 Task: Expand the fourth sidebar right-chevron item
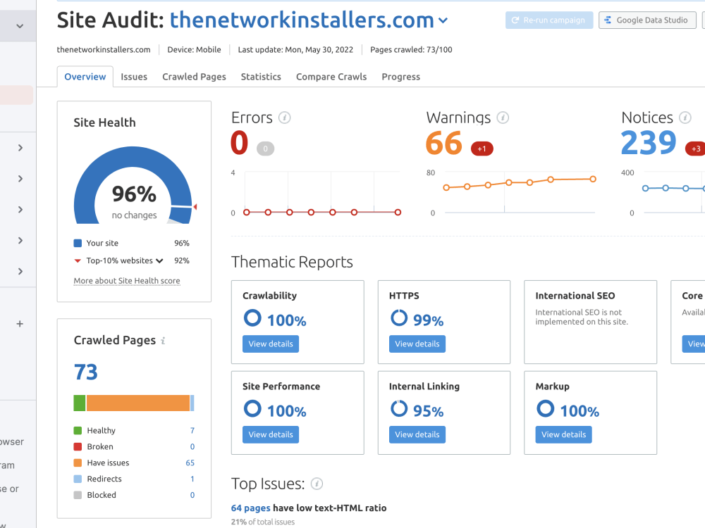(20, 240)
